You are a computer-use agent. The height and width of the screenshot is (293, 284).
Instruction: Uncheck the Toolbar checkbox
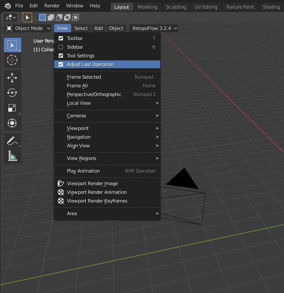(x=61, y=38)
